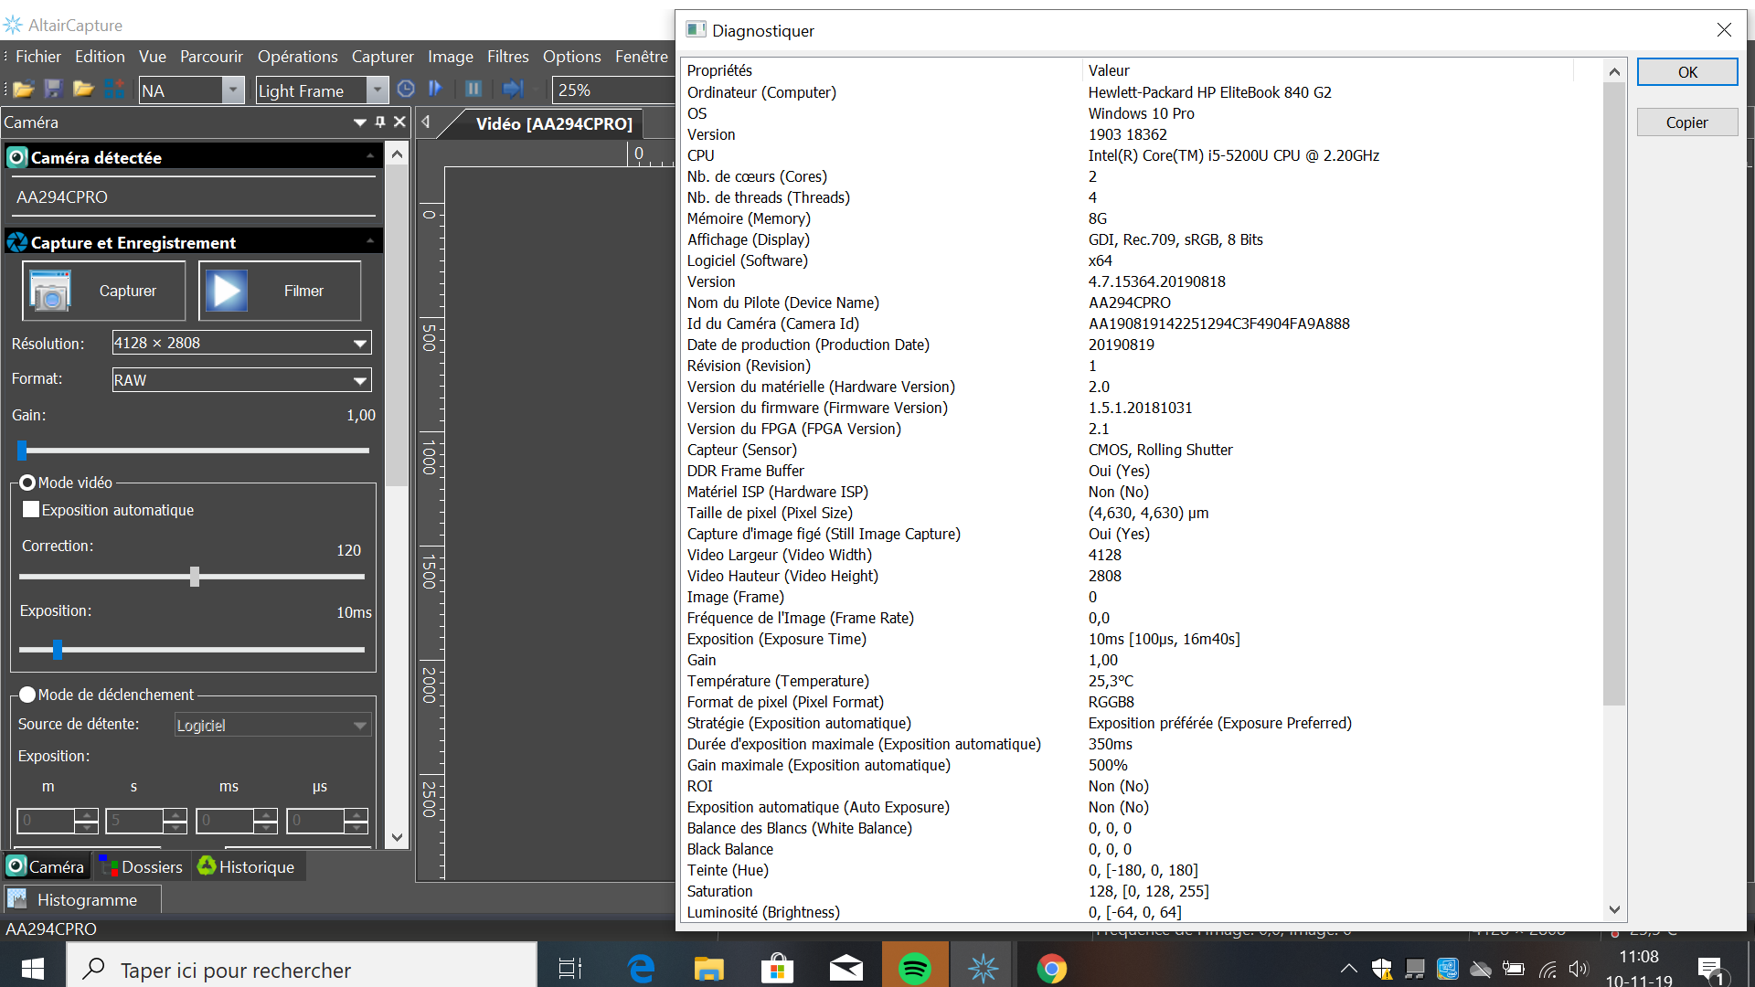Switch to the Historique tab
The width and height of the screenshot is (1755, 987).
(x=247, y=867)
